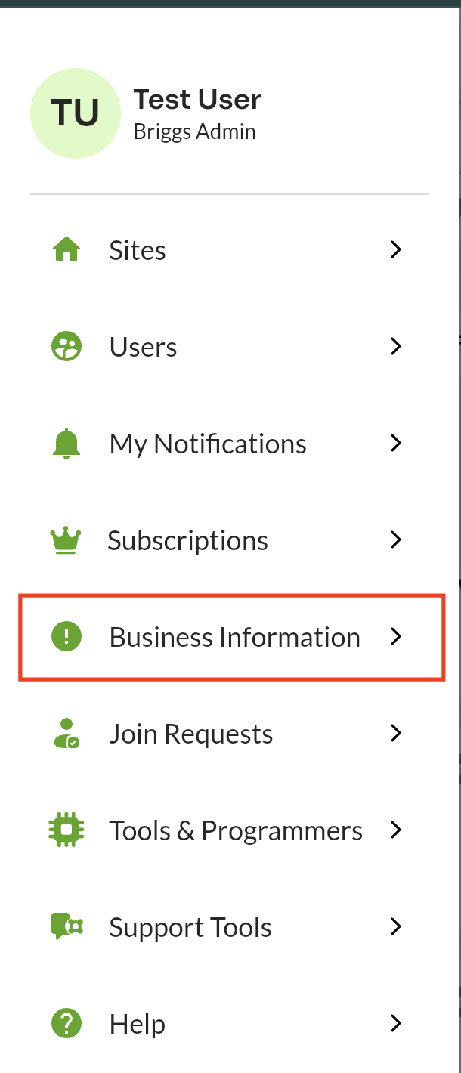Click the bell icon for My Notifications
Screen dimensions: 461x1073
tap(67, 443)
